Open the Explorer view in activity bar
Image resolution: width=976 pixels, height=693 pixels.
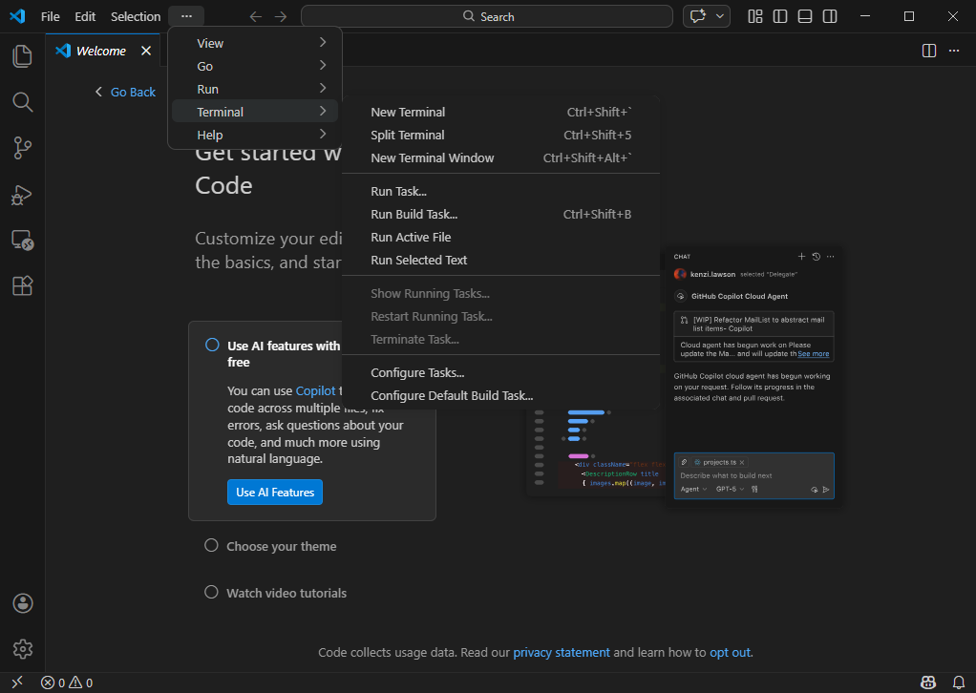(22, 56)
